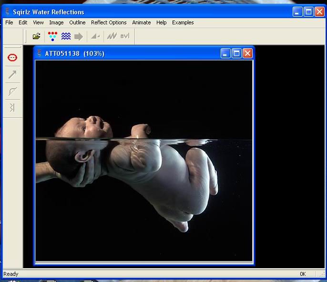Viewport: 327px width, 282px height.
Task: Click the blue water waves icon
Action: 66,36
